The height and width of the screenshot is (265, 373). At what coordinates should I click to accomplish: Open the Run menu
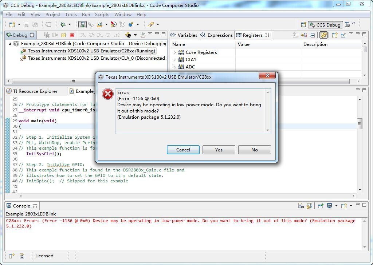click(86, 15)
